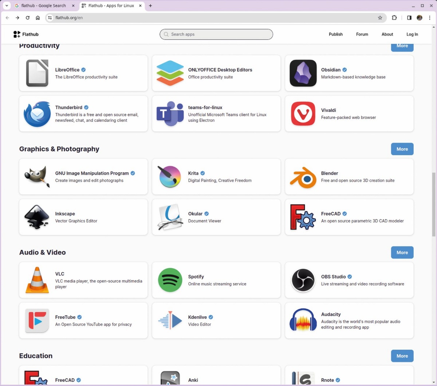Image resolution: width=437 pixels, height=386 pixels.
Task: Click 'Document Viewer' text under Okular
Action: tap(205, 221)
